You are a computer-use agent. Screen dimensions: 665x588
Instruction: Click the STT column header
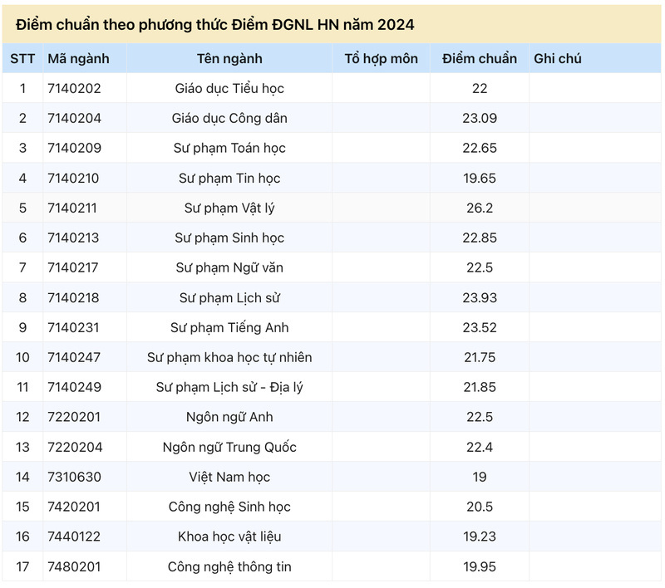pyautogui.click(x=22, y=58)
